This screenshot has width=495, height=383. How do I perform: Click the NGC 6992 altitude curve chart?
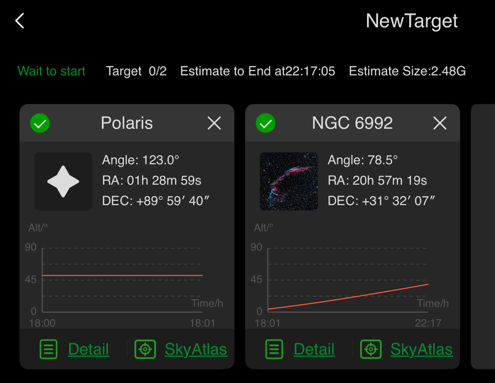coord(348,297)
